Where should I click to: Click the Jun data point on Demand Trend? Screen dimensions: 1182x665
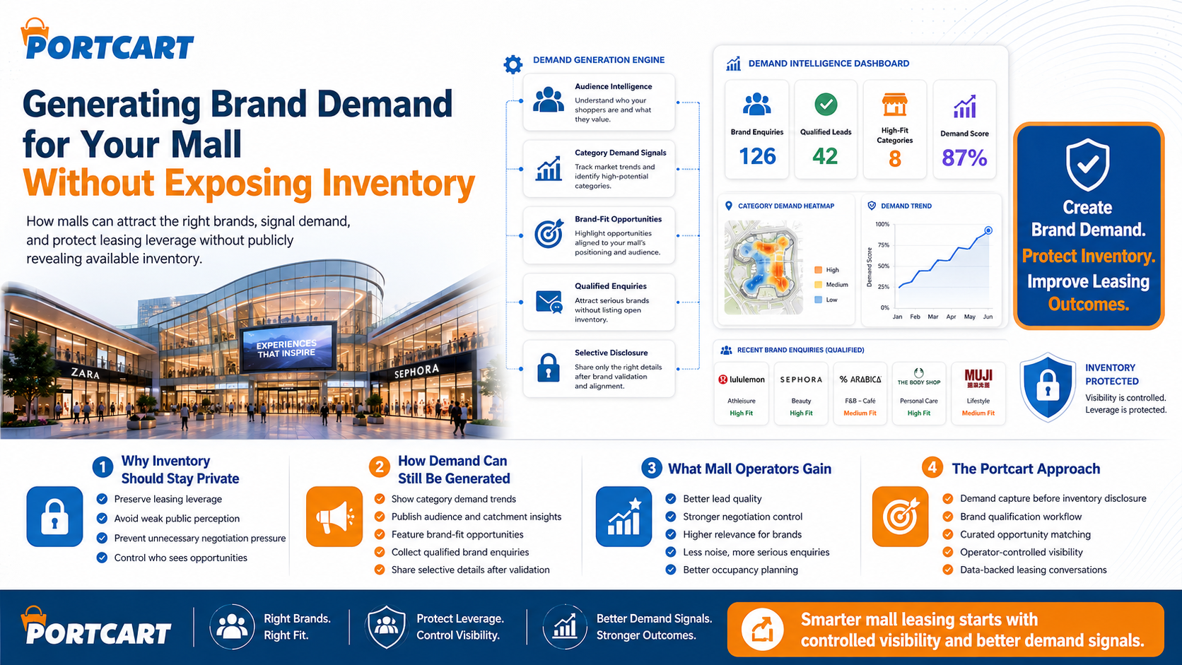pyautogui.click(x=988, y=230)
